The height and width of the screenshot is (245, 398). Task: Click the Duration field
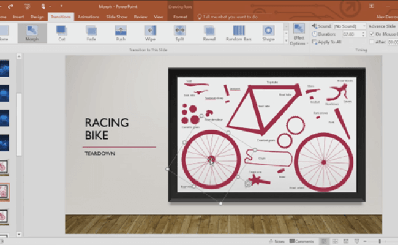[x=352, y=34]
